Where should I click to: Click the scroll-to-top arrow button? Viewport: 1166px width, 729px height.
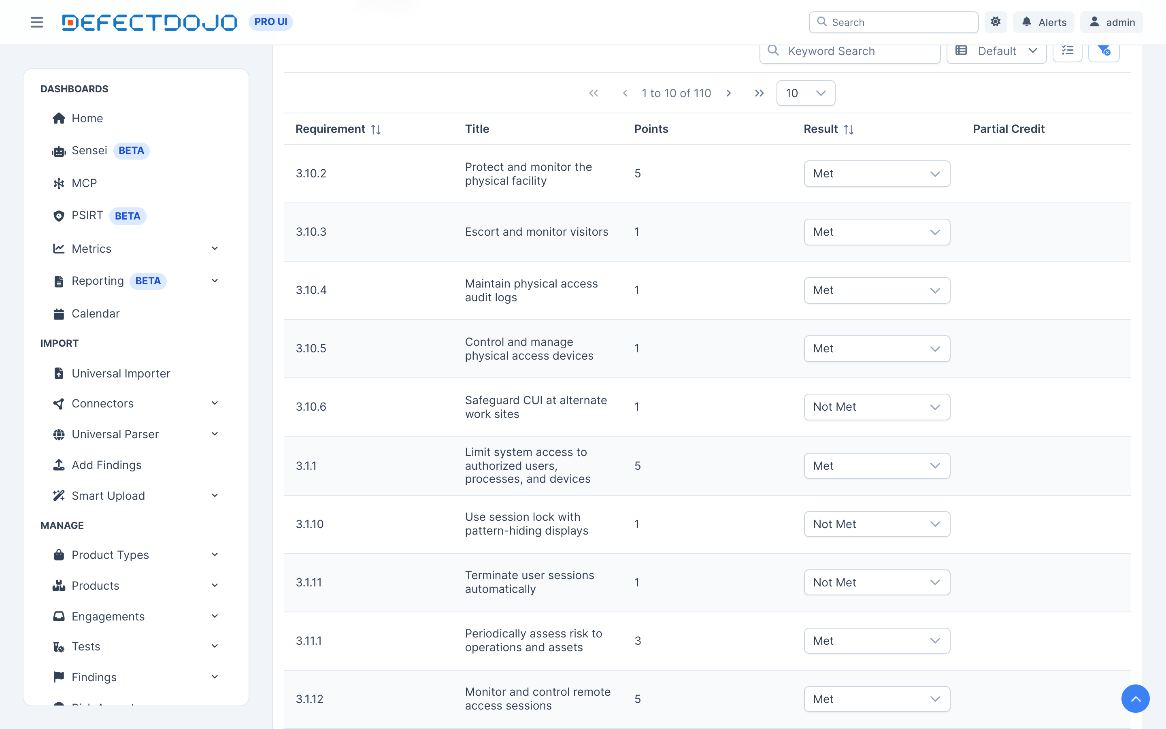[1135, 699]
